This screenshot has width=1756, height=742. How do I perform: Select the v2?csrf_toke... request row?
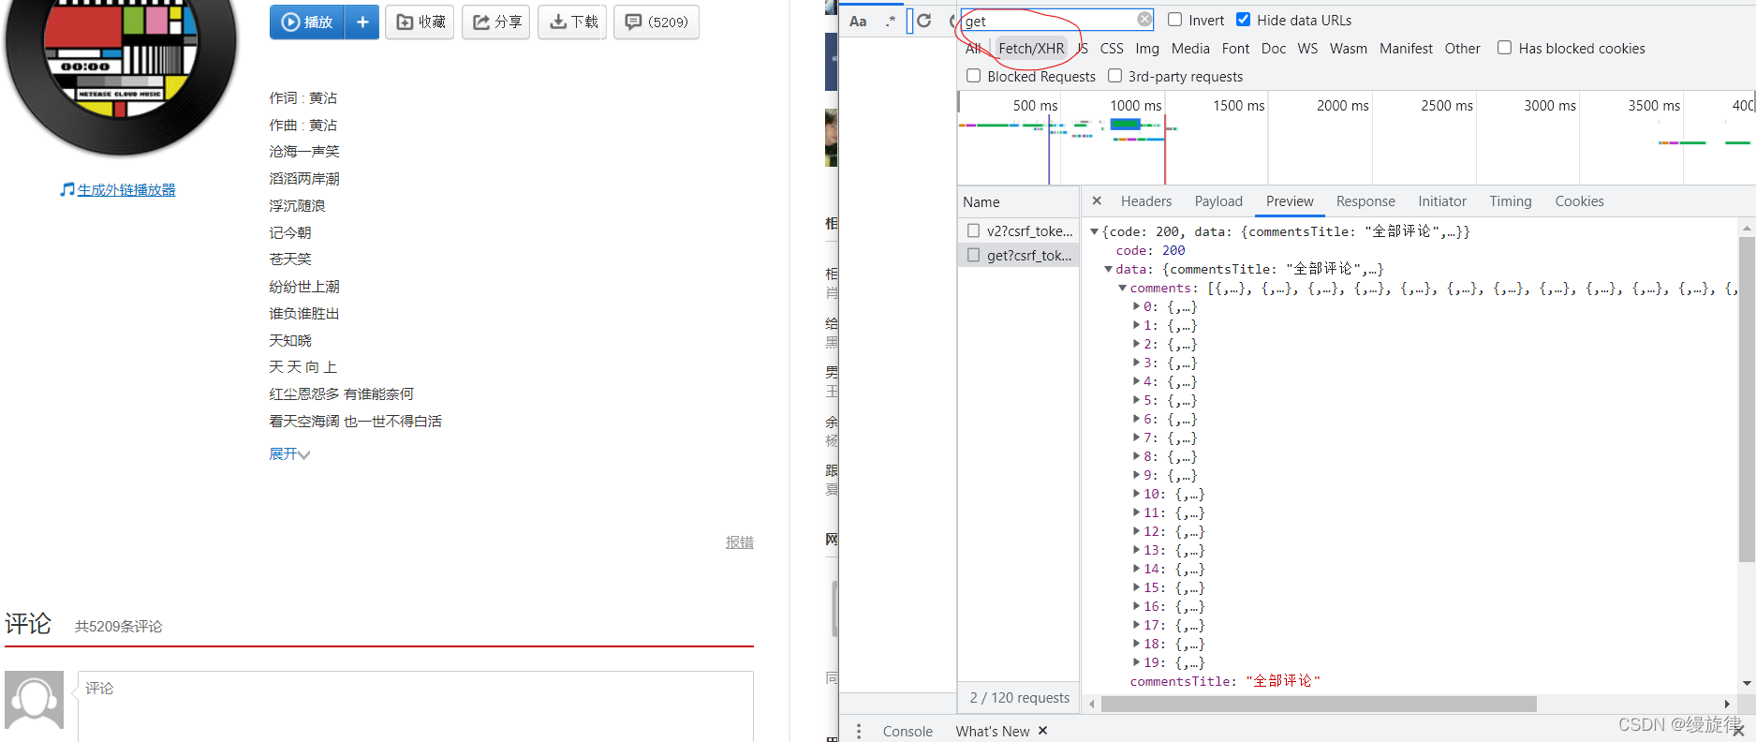click(1019, 230)
